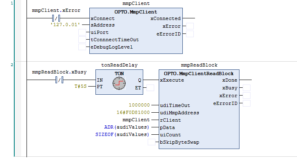Select the eDebugLogLevel pin label
The width and height of the screenshot is (297, 158).
111,47
